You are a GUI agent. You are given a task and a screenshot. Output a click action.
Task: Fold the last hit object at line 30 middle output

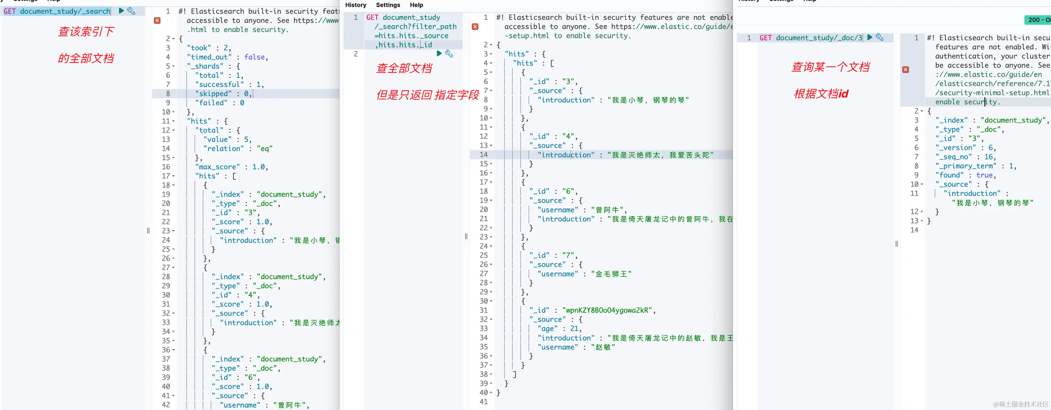(491, 301)
